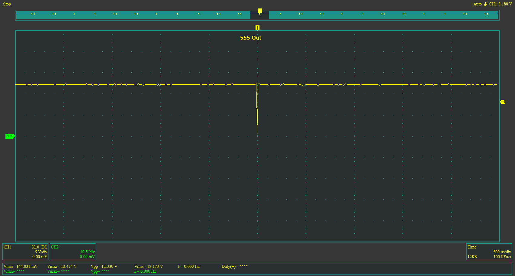
Task: Click the trigger level marker on right edge
Action: [x=503, y=101]
